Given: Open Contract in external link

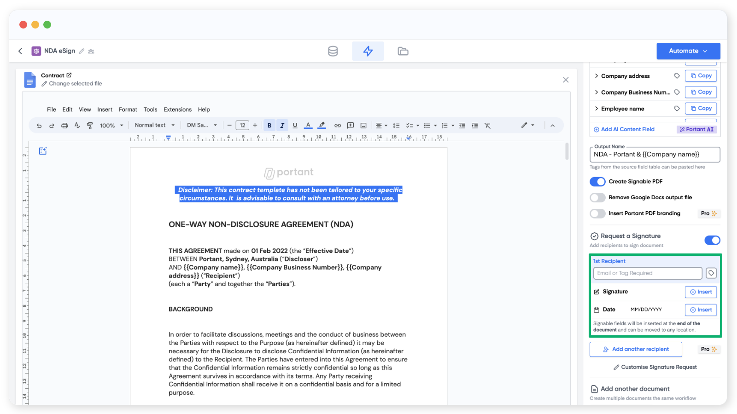Looking at the screenshot, I should (69, 75).
